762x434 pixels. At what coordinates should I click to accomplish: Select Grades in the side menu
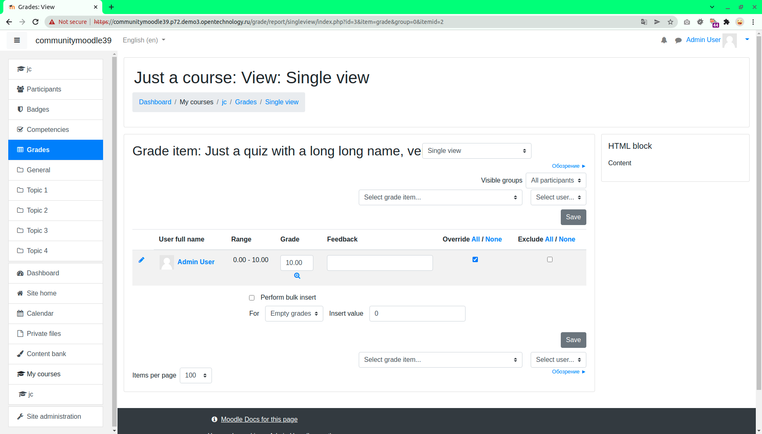click(56, 150)
